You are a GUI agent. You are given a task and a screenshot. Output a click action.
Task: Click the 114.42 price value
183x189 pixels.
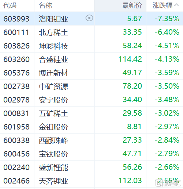click(130, 59)
